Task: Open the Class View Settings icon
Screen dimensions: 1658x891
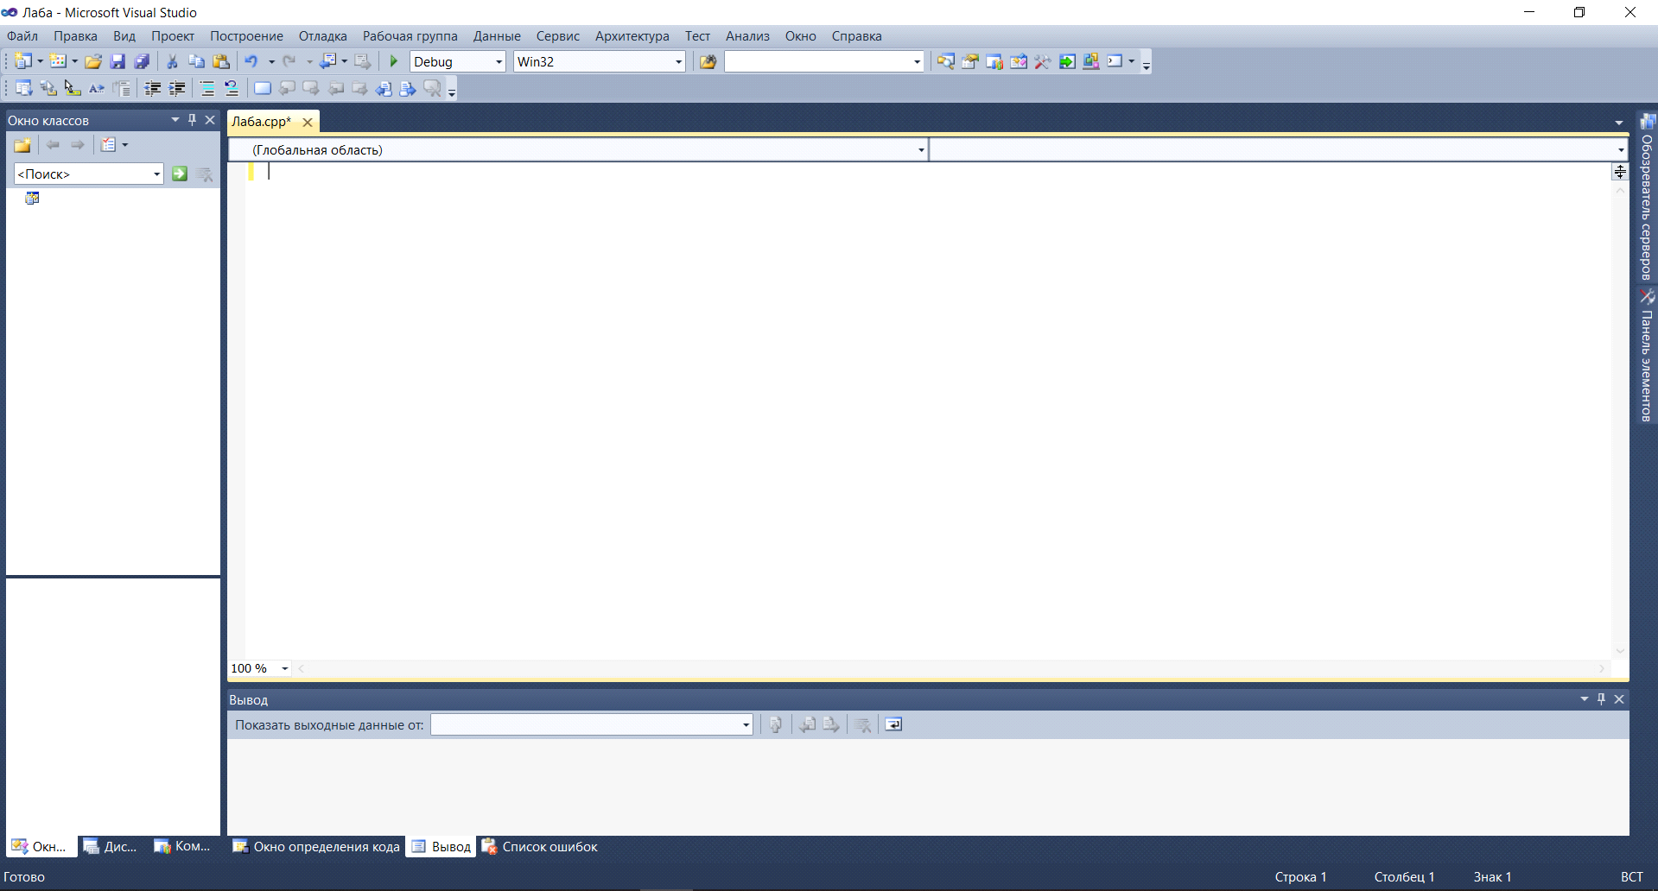Action: coord(109,145)
